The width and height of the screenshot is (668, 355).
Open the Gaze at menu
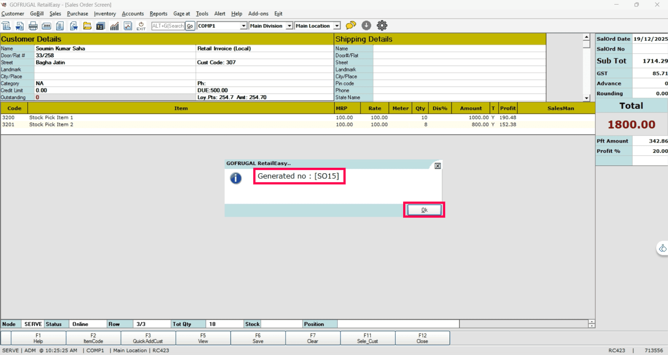(181, 14)
